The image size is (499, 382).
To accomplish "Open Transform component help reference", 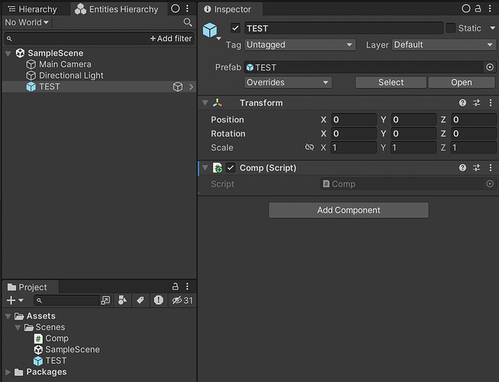I will (462, 102).
